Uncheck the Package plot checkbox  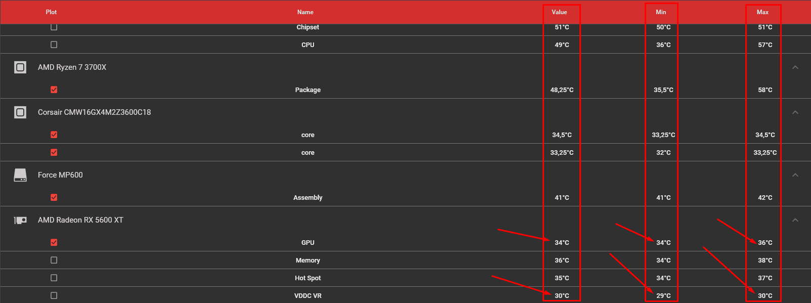click(x=54, y=90)
